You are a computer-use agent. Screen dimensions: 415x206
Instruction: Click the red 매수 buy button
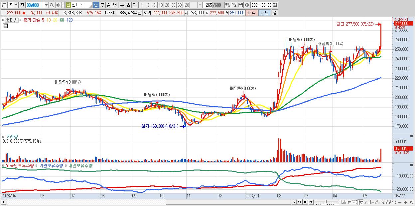[x=252, y=13]
